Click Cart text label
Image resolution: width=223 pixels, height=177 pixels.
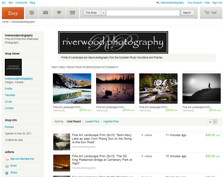(214, 13)
